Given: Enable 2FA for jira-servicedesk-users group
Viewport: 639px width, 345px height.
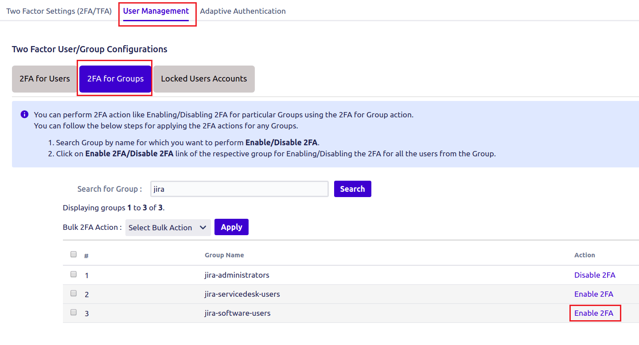Looking at the screenshot, I should coord(594,294).
